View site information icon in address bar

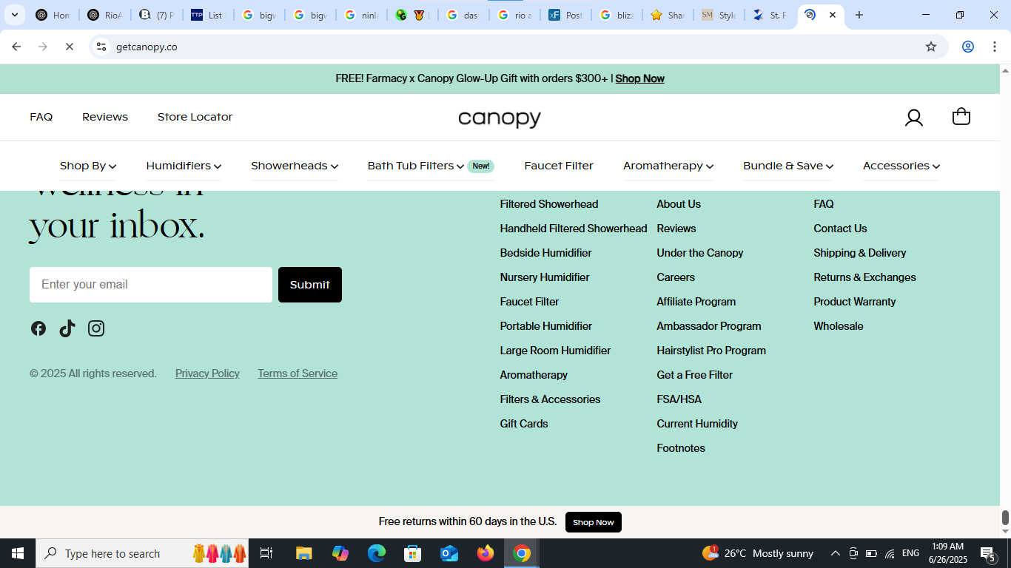[101, 47]
